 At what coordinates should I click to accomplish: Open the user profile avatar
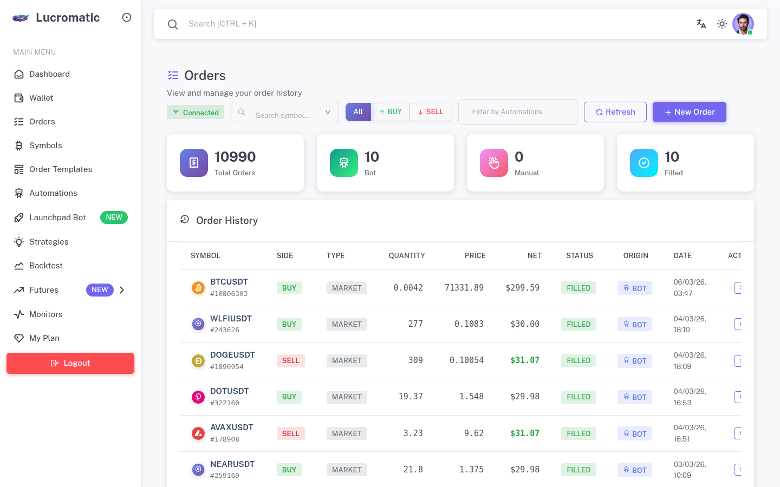pyautogui.click(x=743, y=24)
